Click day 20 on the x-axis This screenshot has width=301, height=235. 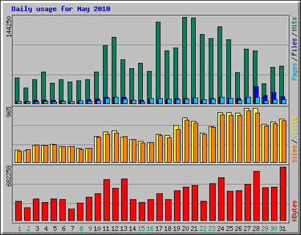pos(185,229)
